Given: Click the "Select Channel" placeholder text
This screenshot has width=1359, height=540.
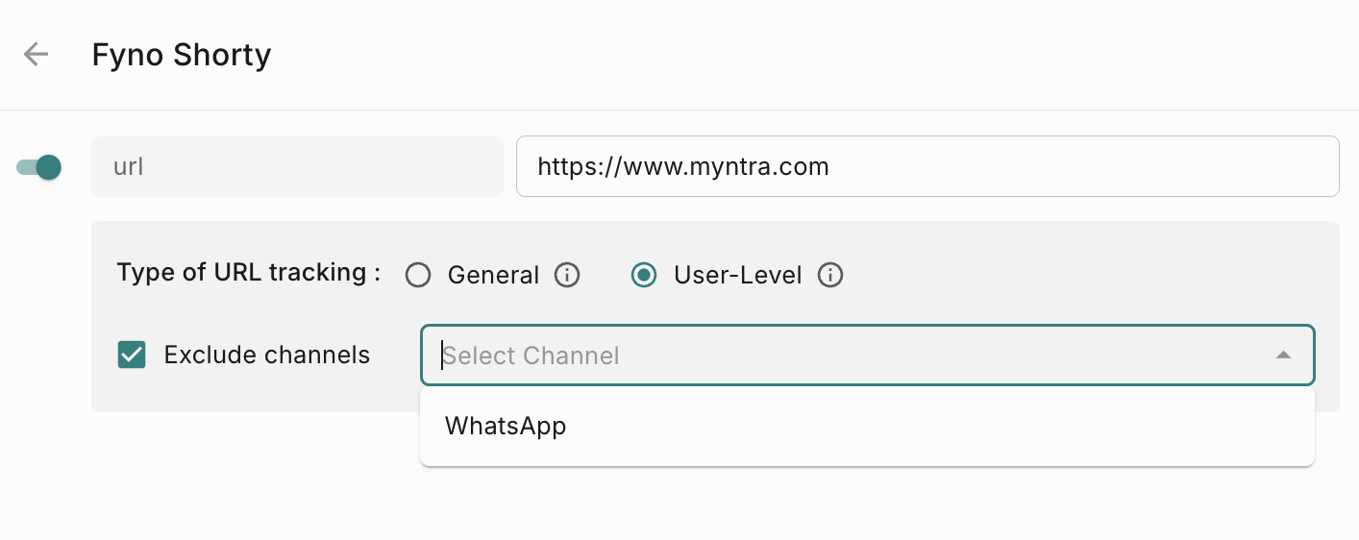Looking at the screenshot, I should (x=531, y=356).
